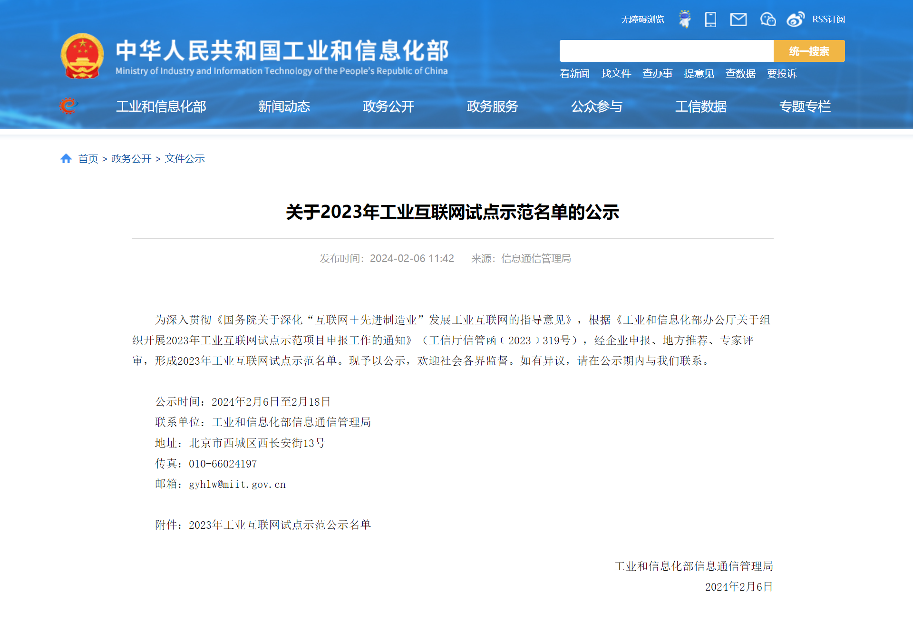Open the WeChat icon in header
The width and height of the screenshot is (913, 642).
point(767,19)
